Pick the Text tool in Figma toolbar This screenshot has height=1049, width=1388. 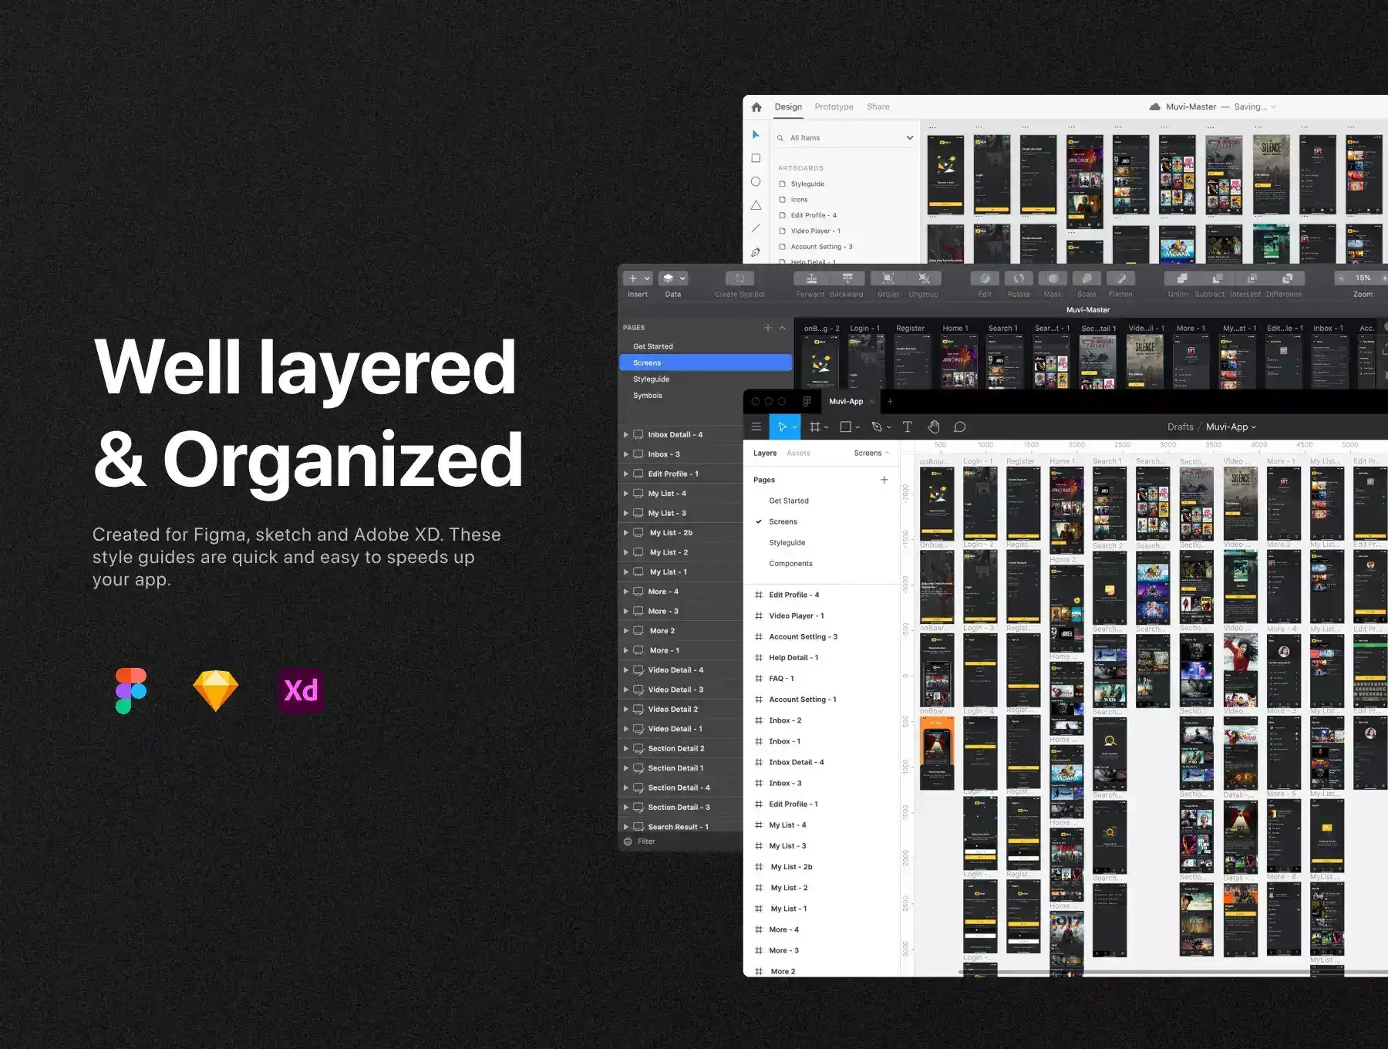coord(907,427)
